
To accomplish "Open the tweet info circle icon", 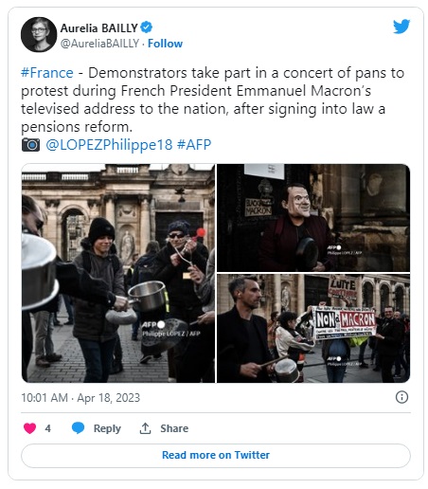I will (401, 397).
